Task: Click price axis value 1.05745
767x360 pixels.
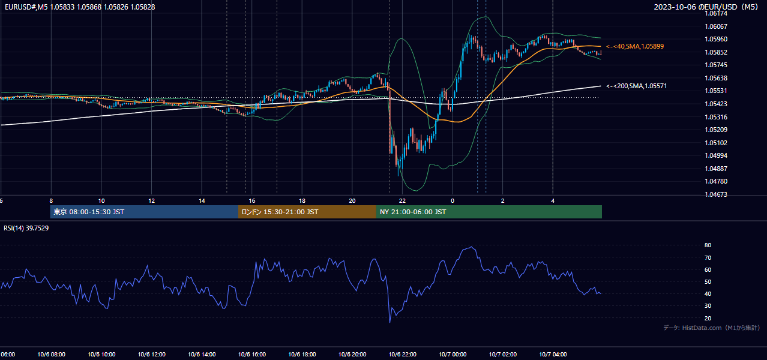Action: pyautogui.click(x=715, y=65)
